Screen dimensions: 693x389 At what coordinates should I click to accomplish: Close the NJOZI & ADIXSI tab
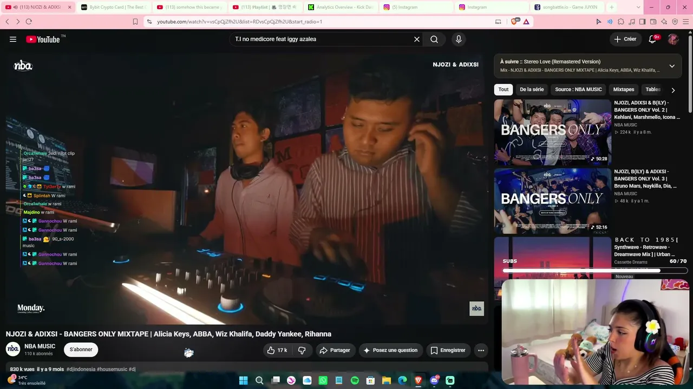click(x=69, y=7)
